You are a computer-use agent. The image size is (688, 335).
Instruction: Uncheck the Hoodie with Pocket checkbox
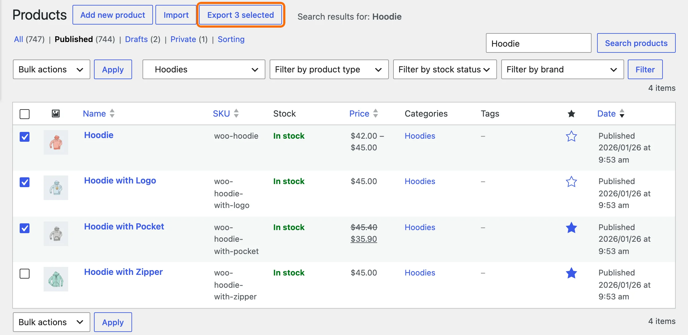25,228
